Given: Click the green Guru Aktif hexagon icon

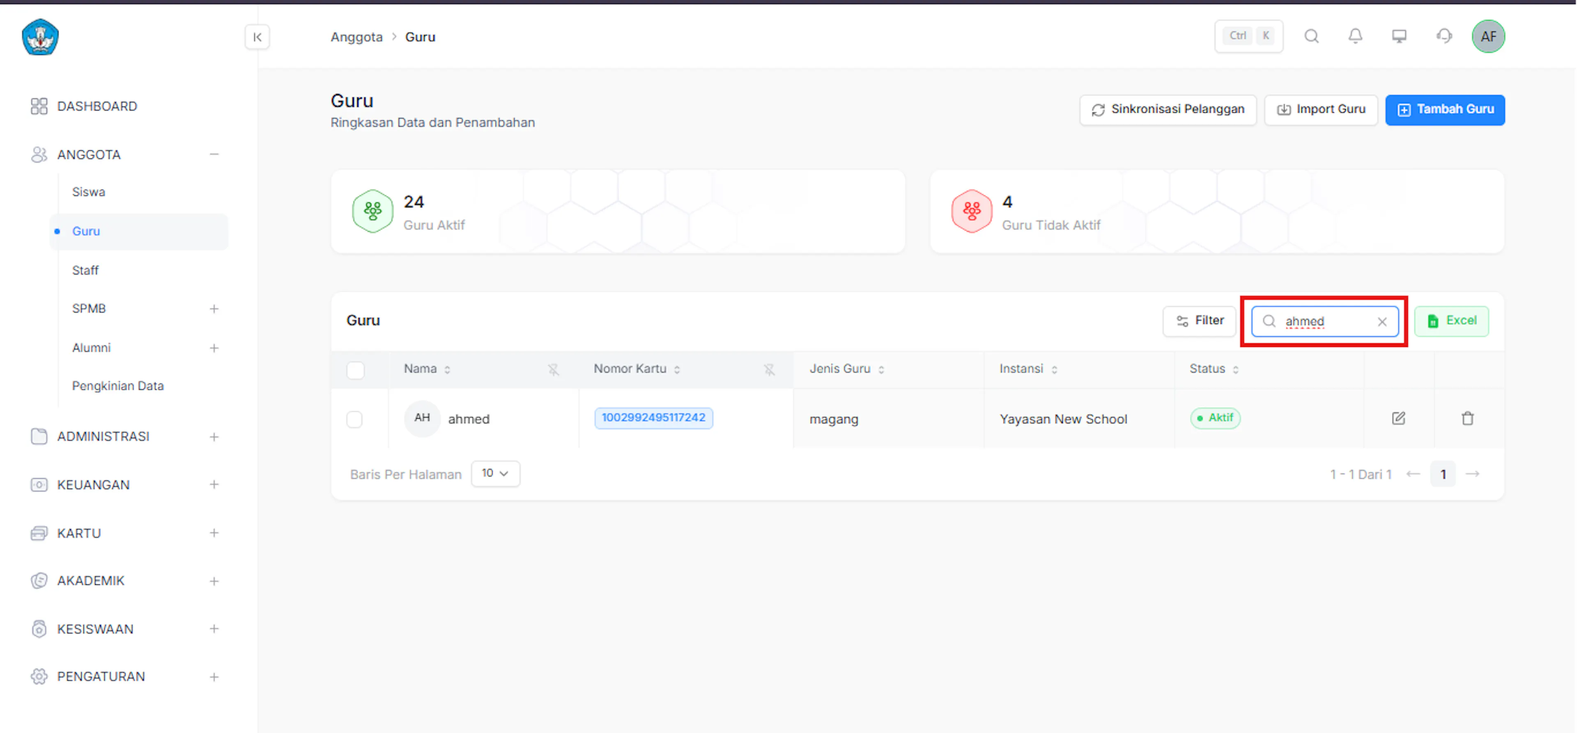Looking at the screenshot, I should (372, 211).
